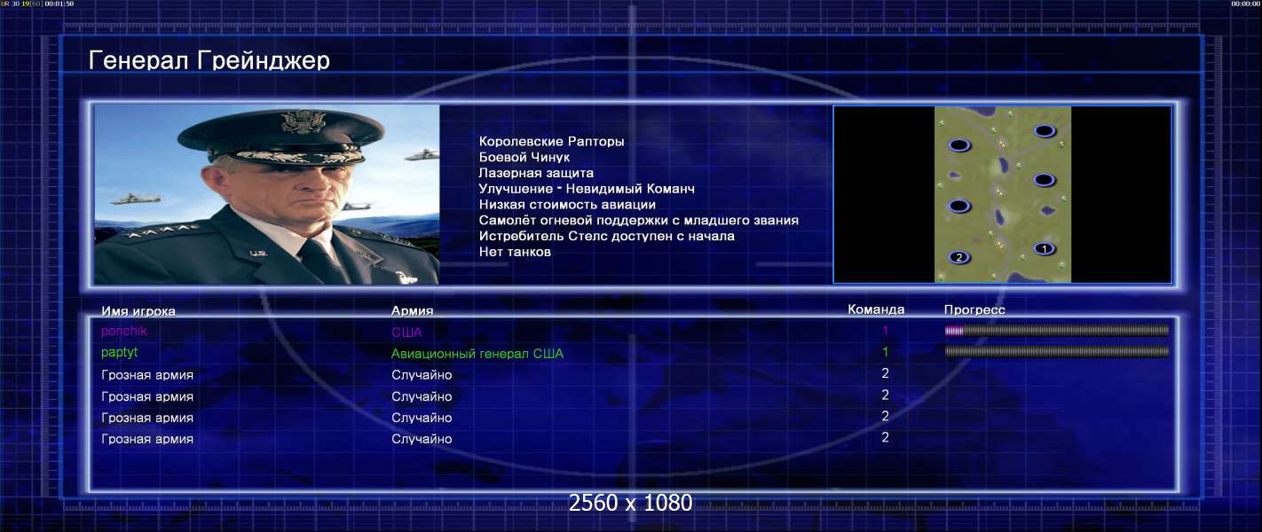Click ponchik's army value 'США'
1262x532 pixels.
[406, 332]
